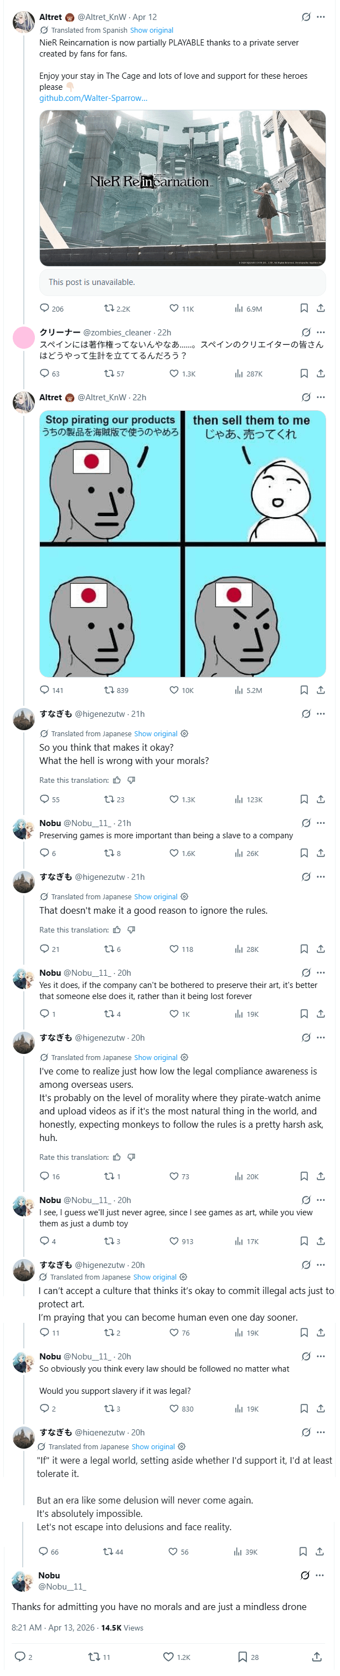Bookmark Altret's NieR Reincarnation post

(303, 308)
